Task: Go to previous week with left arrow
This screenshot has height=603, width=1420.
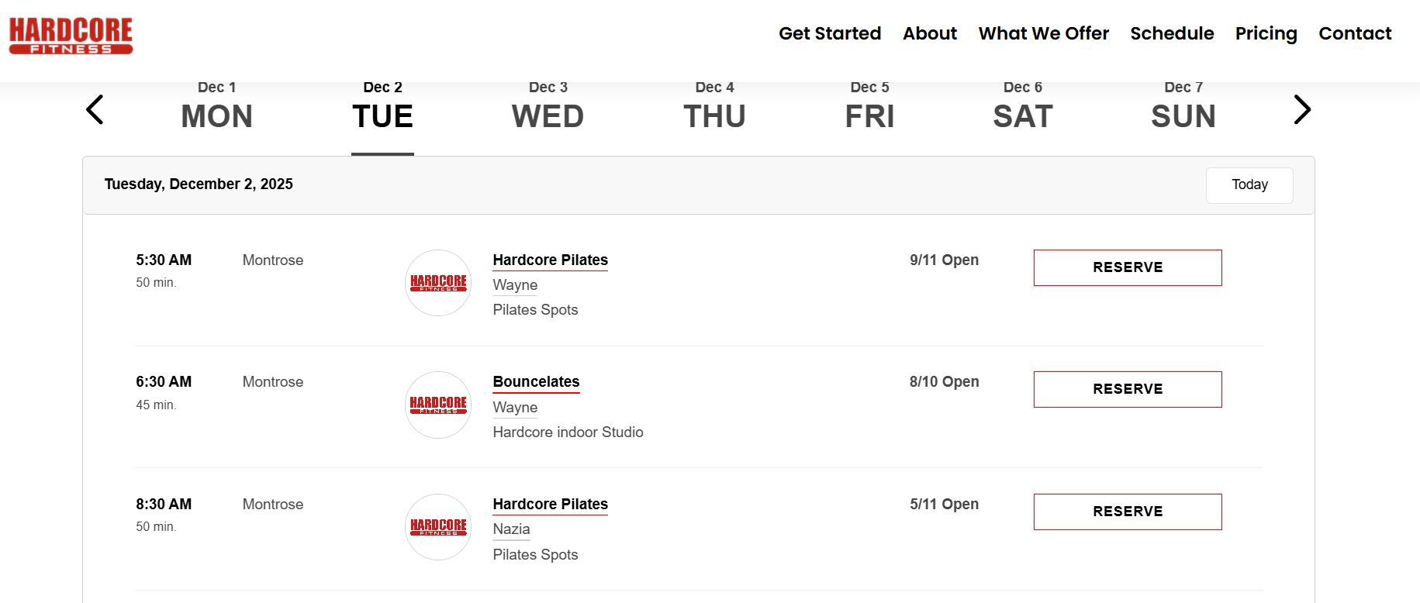Action: click(x=95, y=109)
